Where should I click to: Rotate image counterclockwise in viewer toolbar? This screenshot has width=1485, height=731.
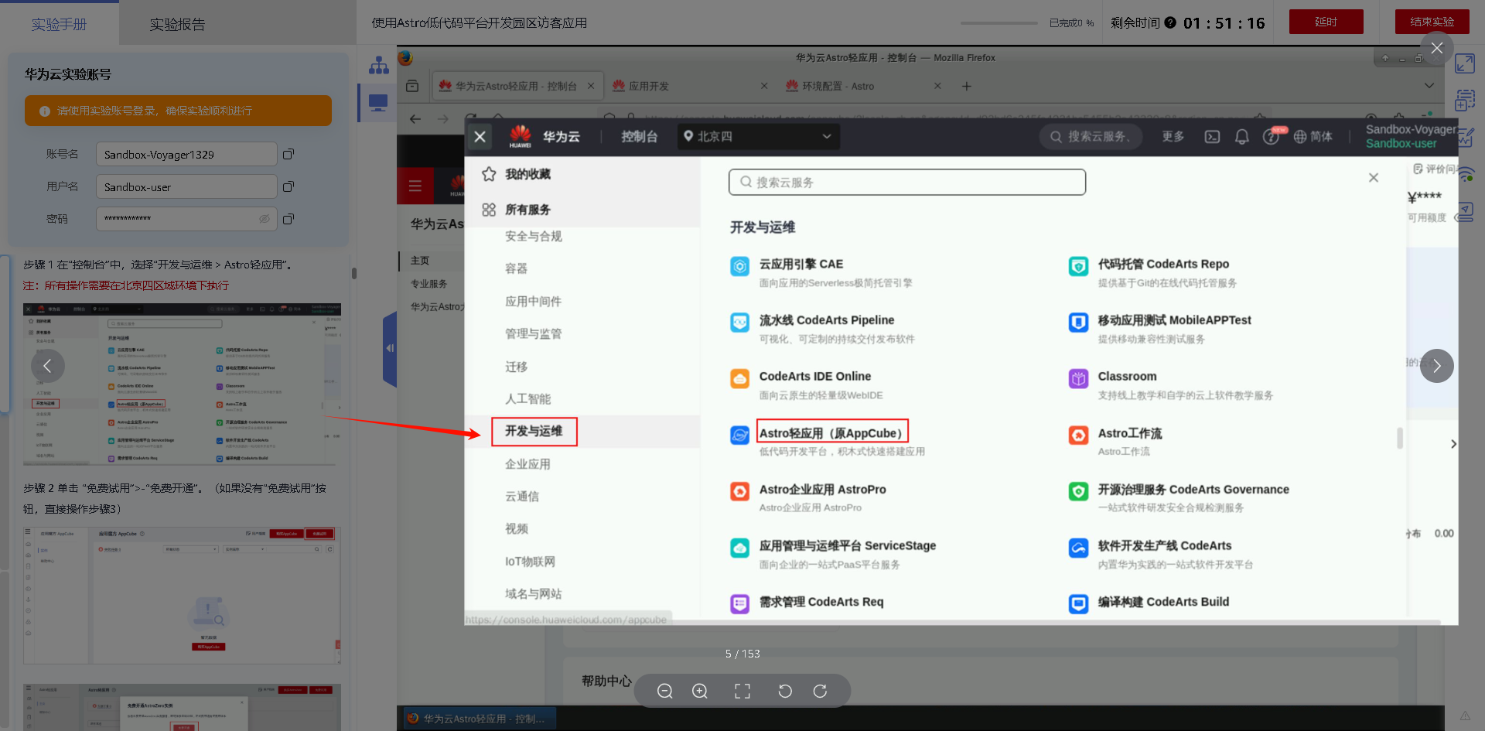[x=785, y=691]
